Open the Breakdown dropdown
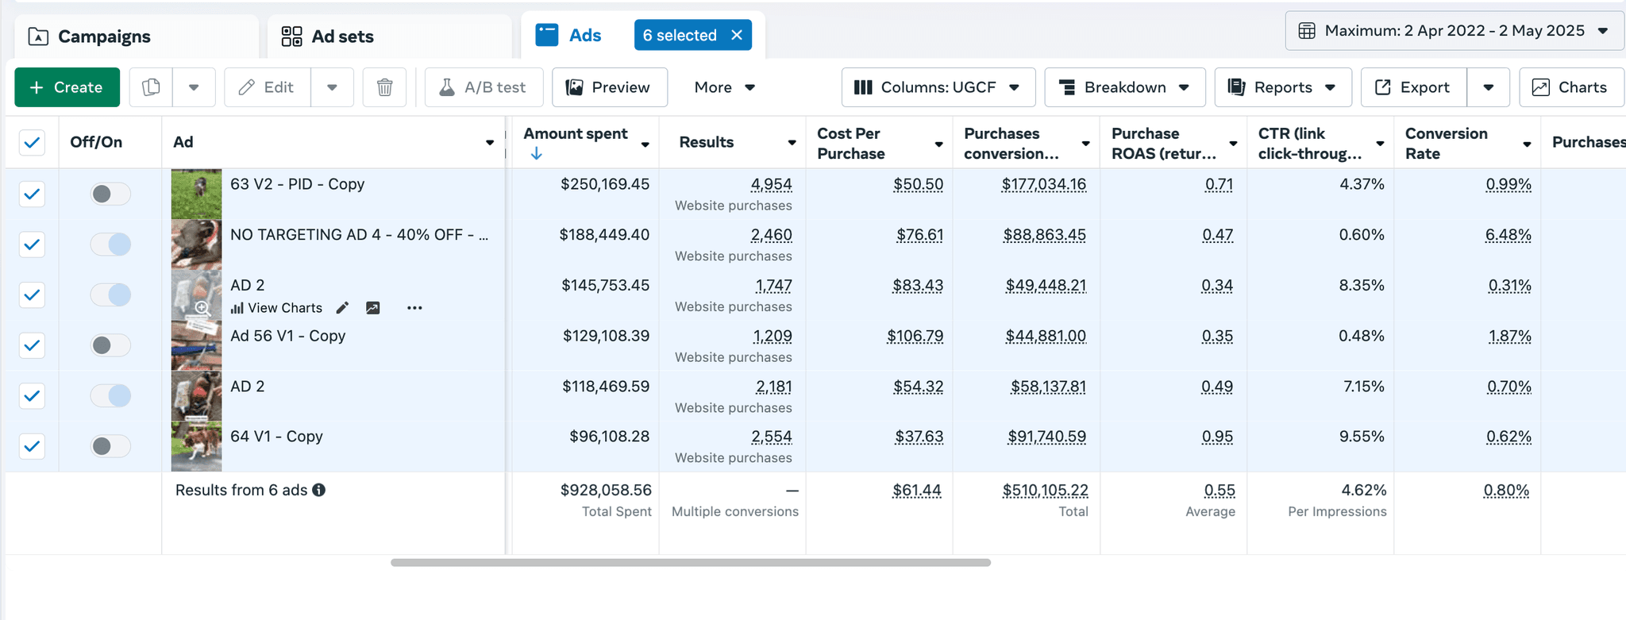Image resolution: width=1626 pixels, height=620 pixels. click(x=1124, y=87)
